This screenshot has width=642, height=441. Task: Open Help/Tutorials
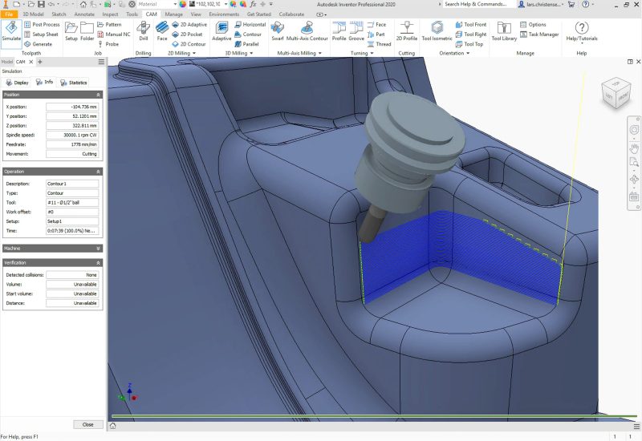coord(582,32)
